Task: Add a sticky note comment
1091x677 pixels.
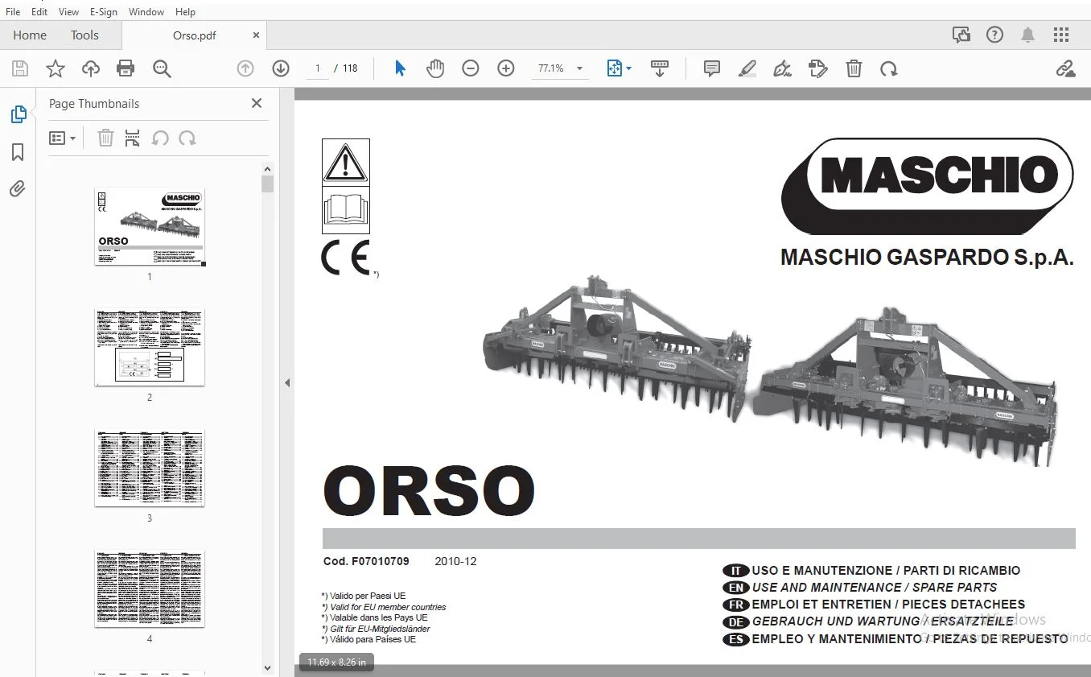Action: point(712,69)
